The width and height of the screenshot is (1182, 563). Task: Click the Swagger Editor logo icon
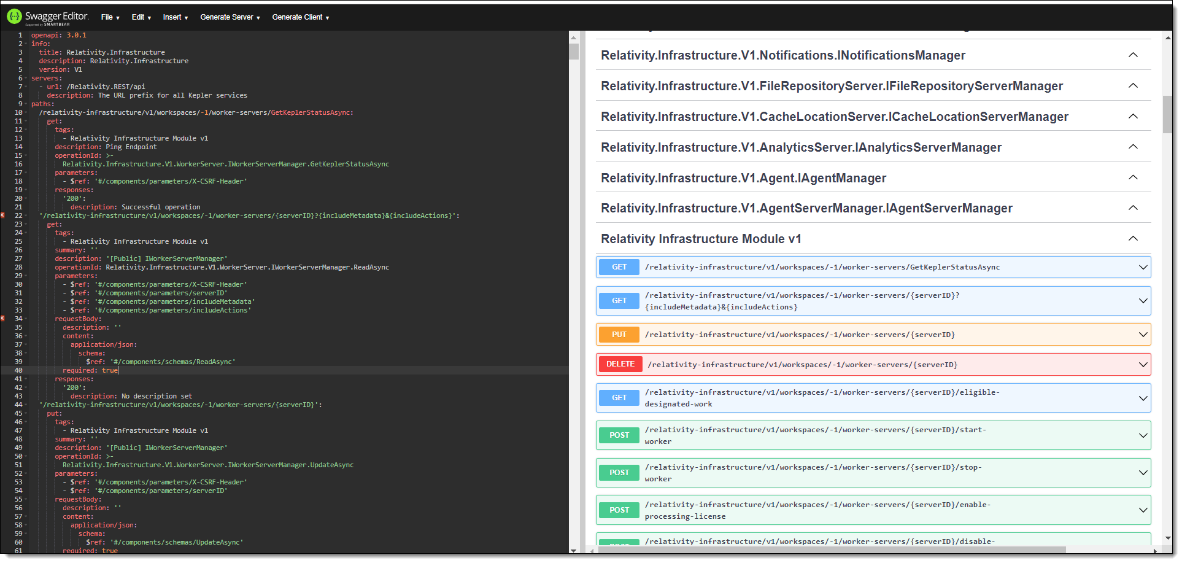pyautogui.click(x=14, y=17)
